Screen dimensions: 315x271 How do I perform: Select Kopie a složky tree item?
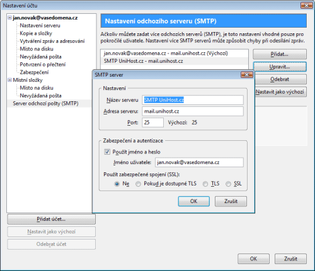[x=36, y=33]
